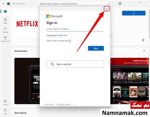Screen dimensions: 150x117
Task: Click the blue loading install button
Action: [134, 13]
